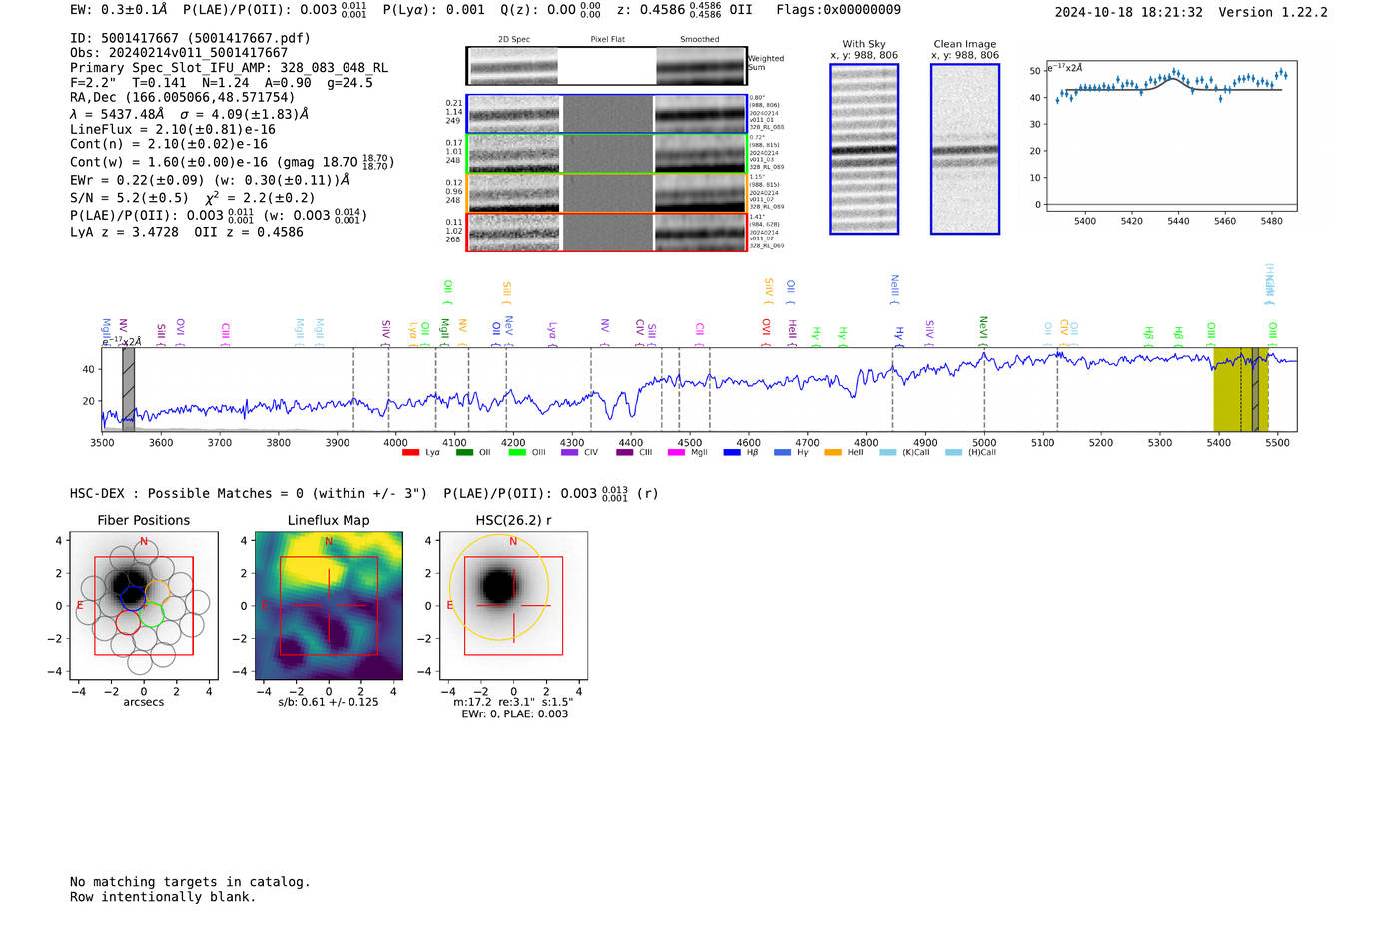Image resolution: width=1398 pixels, height=951 pixels.
Task: Click the λ = 5437.48Å line
Action: pos(190,114)
